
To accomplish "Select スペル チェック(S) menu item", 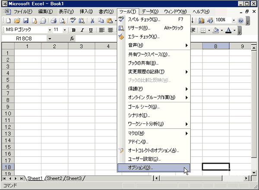I will [x=154, y=19].
